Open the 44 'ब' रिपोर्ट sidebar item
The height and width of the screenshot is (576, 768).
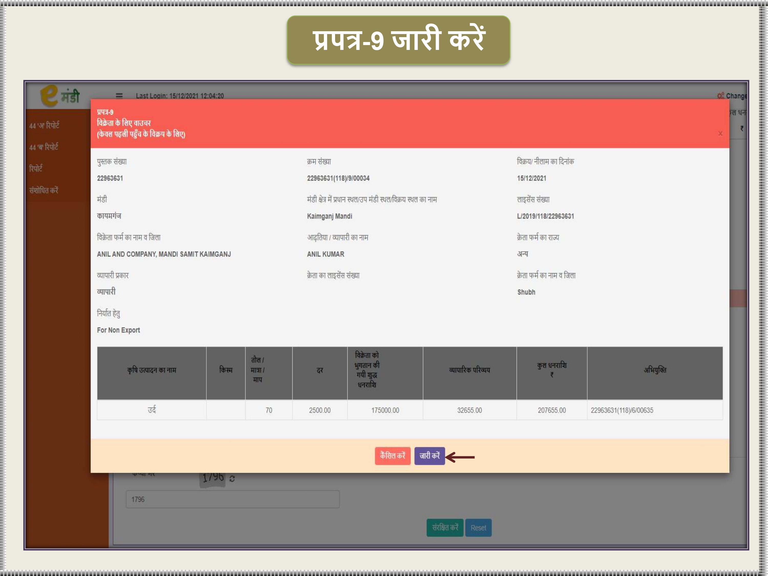[x=44, y=147]
